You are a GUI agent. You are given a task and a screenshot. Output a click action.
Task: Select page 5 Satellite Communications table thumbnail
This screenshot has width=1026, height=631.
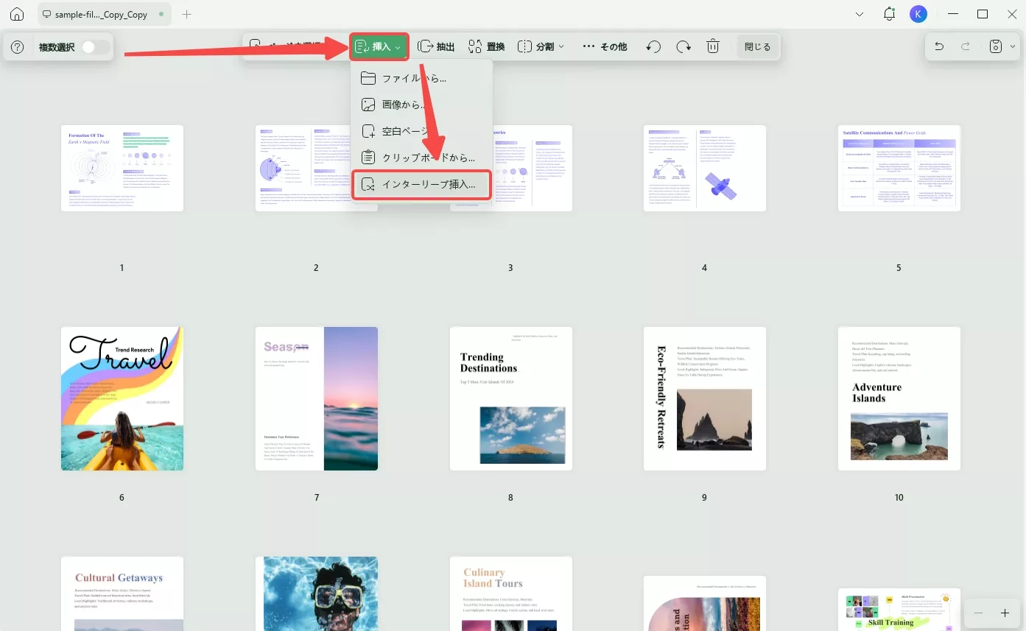coord(899,168)
